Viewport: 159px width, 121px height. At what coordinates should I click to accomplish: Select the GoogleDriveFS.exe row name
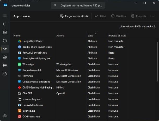33,41
